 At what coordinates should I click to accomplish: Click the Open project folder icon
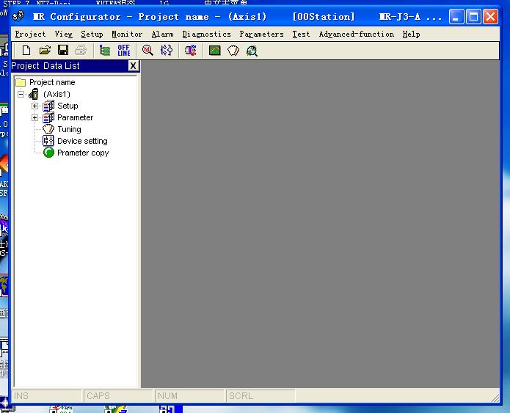45,51
